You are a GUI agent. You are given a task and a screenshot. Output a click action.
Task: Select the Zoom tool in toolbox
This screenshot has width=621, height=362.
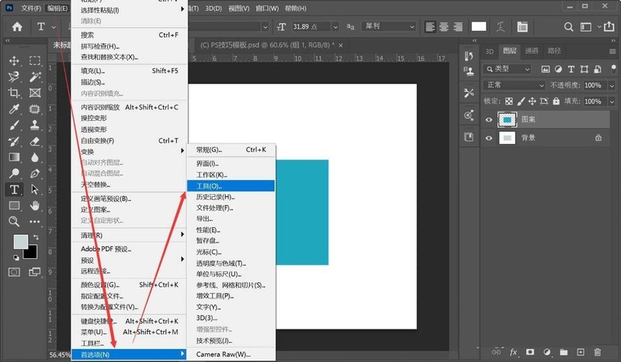14,222
